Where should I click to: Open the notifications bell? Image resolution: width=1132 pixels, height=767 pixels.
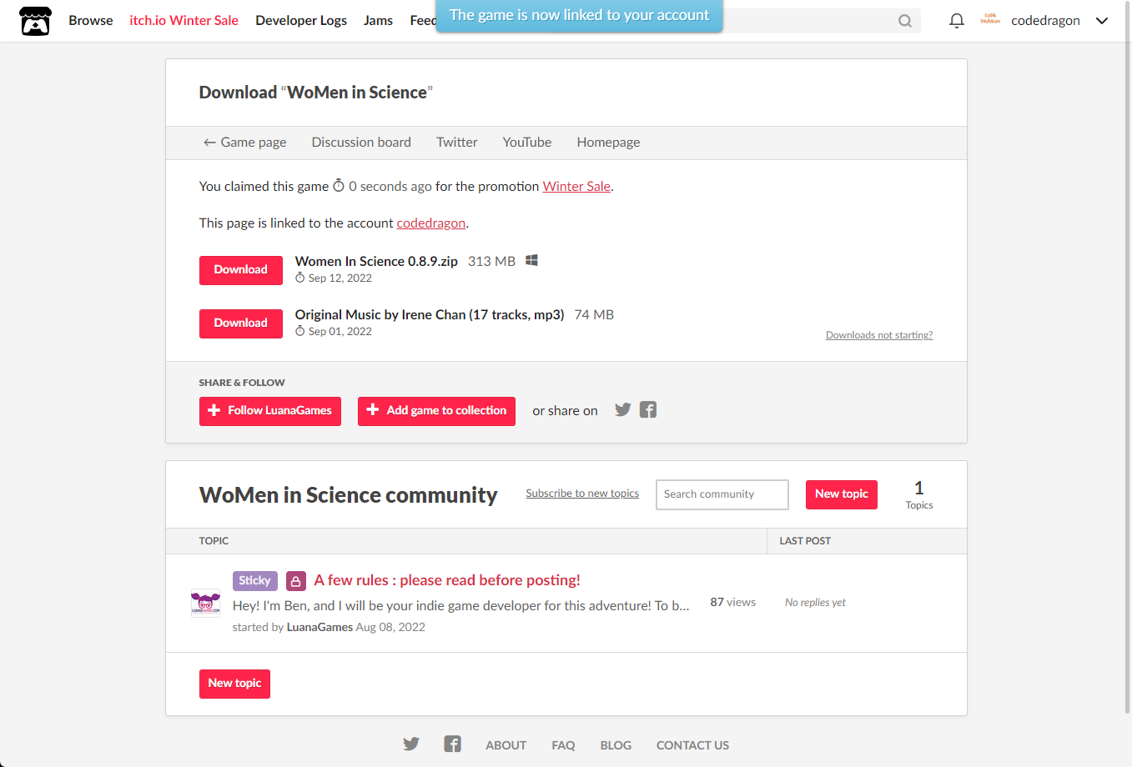(957, 21)
